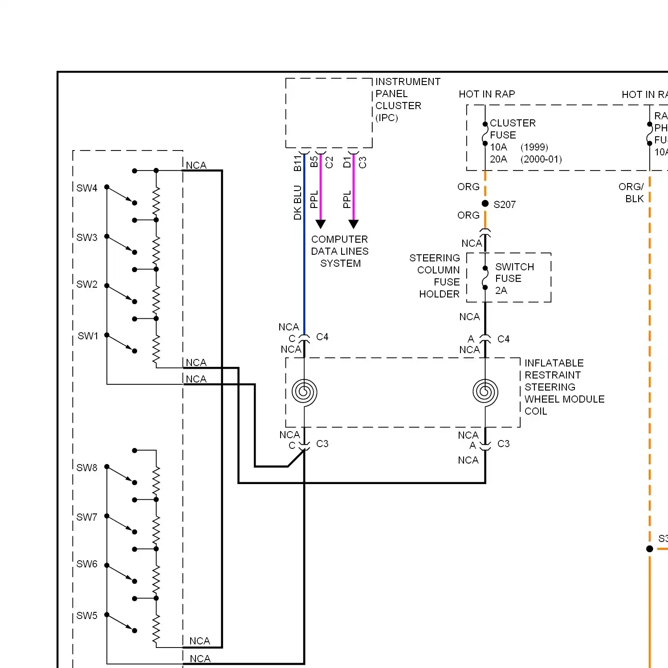Click the C2 connector label
668x668 pixels.
point(329,162)
